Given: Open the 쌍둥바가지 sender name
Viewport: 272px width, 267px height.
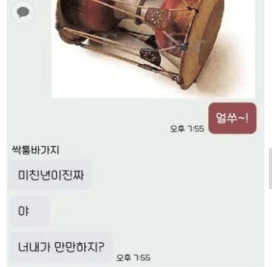Looking at the screenshot, I should pos(36,150).
